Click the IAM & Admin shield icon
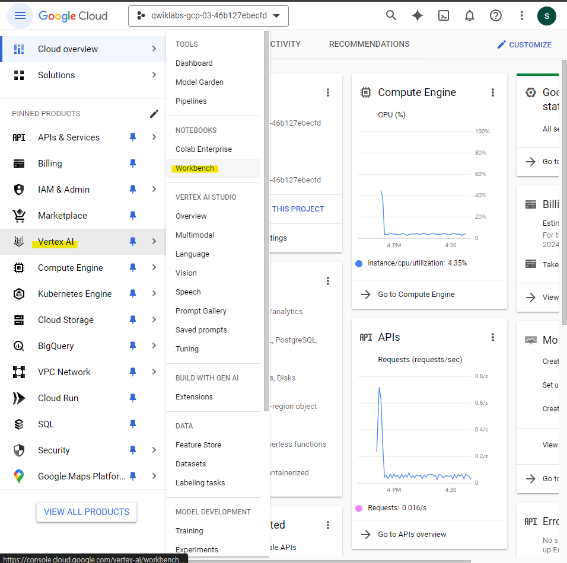Viewport: 567px width, 563px height. click(x=19, y=190)
